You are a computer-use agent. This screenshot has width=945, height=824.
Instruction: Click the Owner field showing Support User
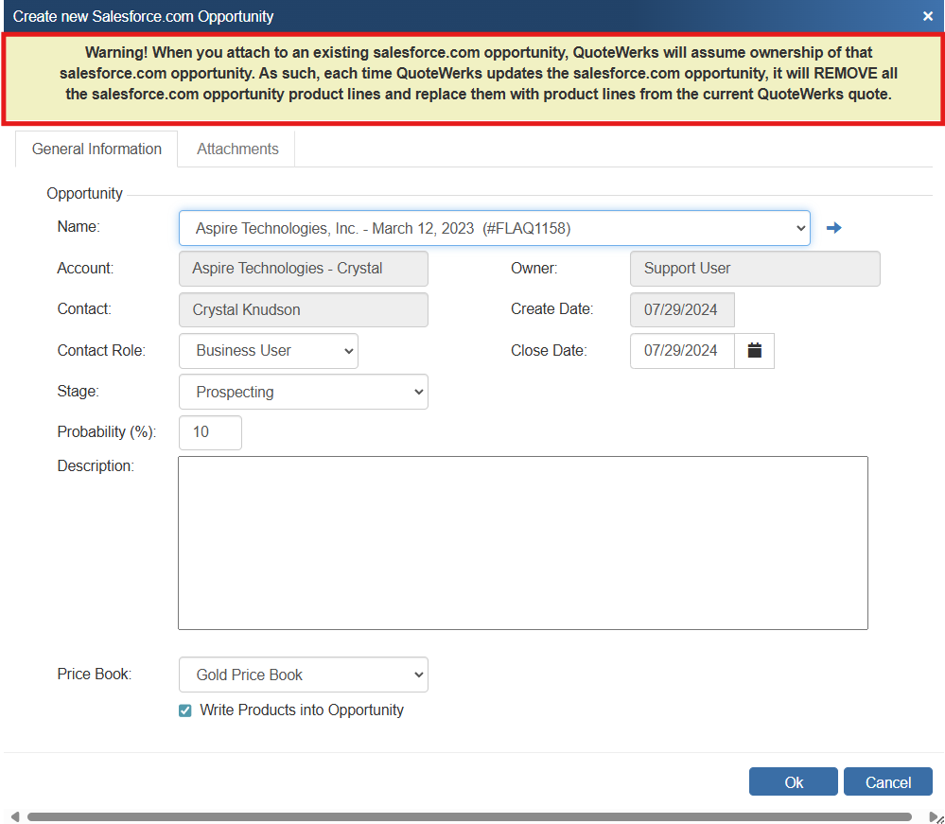(x=754, y=269)
